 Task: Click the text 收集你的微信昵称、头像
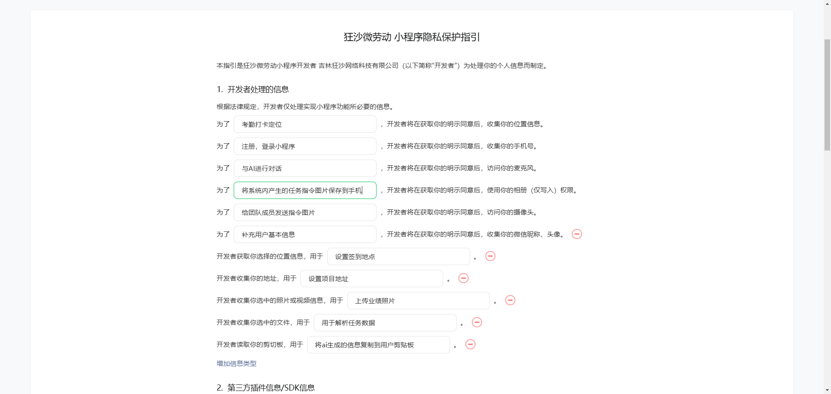[524, 234]
